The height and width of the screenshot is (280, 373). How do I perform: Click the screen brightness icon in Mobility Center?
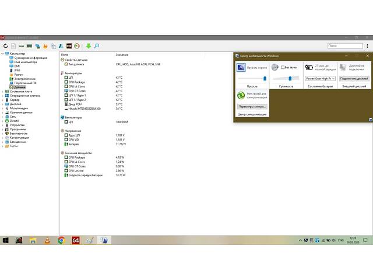(x=241, y=68)
